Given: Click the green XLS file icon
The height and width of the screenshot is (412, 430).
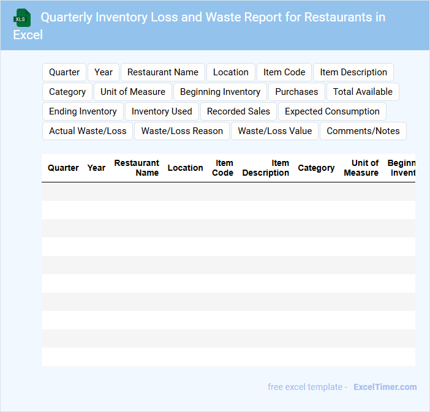Looking at the screenshot, I should tap(22, 18).
